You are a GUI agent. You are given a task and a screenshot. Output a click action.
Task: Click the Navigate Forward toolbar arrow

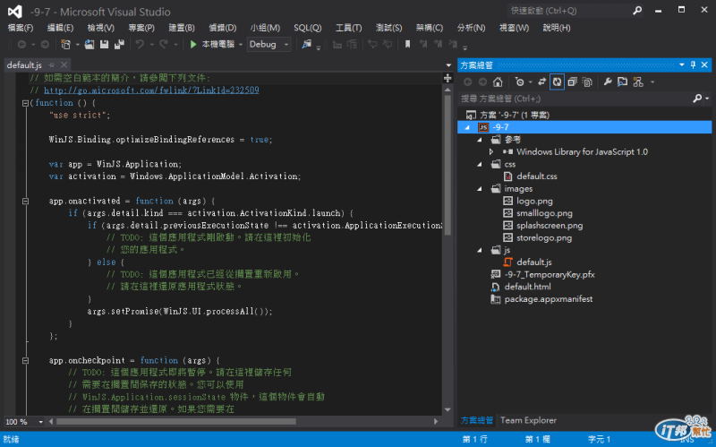45,44
